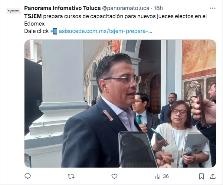This screenshot has width=223, height=185.
Task: Click the 18h timestamp
Action: (x=158, y=8)
